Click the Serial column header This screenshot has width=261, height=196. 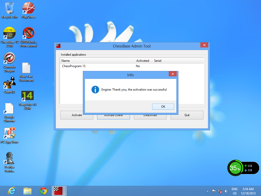click(x=158, y=61)
